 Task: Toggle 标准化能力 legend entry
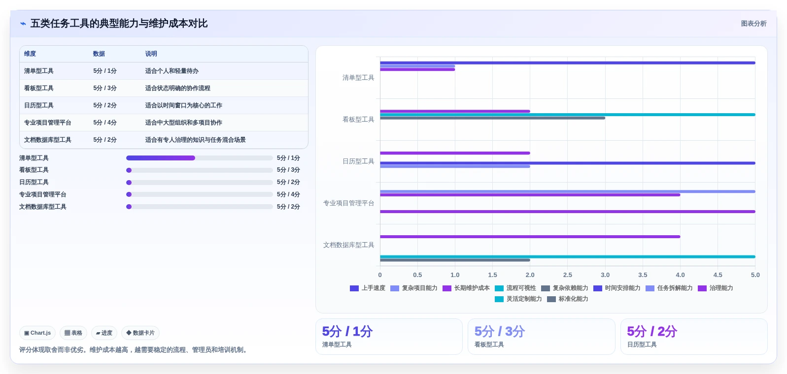coord(567,299)
